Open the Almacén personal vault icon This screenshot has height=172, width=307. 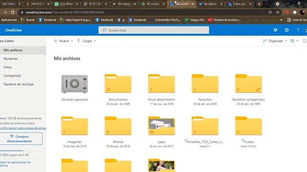[74, 84]
